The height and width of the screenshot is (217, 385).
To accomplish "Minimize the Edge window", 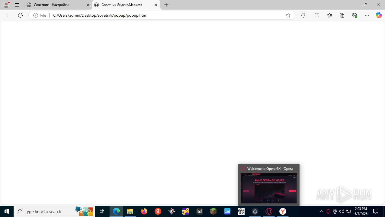I will pos(352,5).
